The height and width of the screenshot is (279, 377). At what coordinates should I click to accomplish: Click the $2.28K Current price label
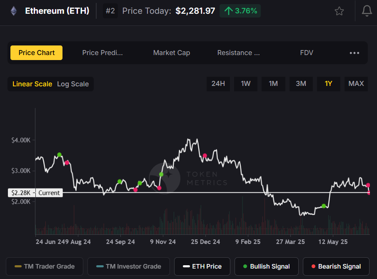[x=35, y=193]
